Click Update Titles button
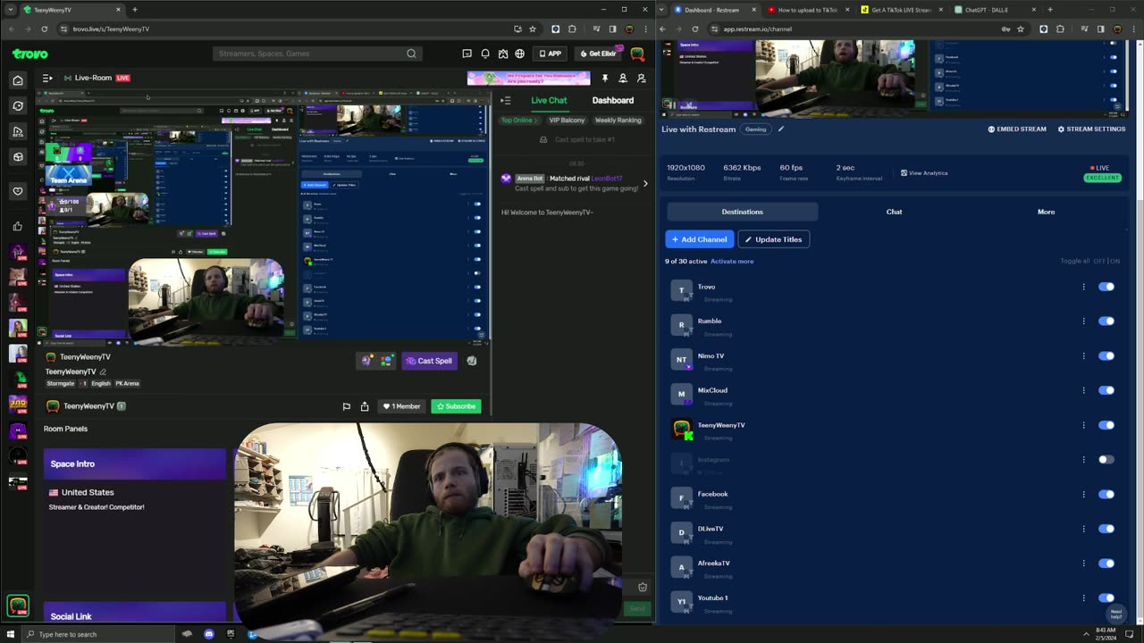The height and width of the screenshot is (643, 1144). [773, 239]
